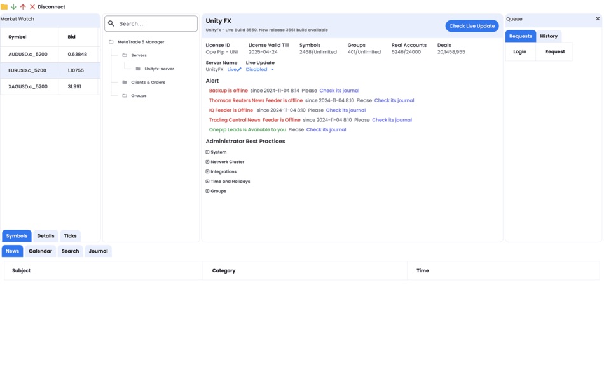This screenshot has width=604, height=377.
Task: Click the Backup is offline alert text
Action: 228,91
